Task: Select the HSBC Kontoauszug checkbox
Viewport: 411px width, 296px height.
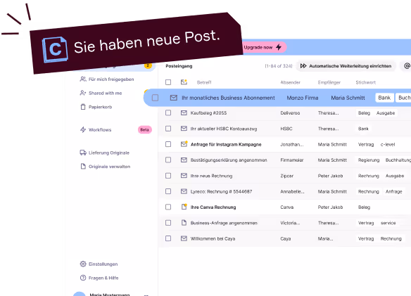Action: (x=168, y=129)
